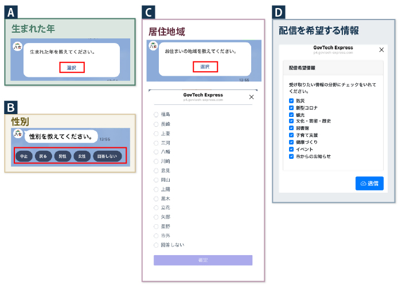Choose 女性 as the gender

(82, 156)
